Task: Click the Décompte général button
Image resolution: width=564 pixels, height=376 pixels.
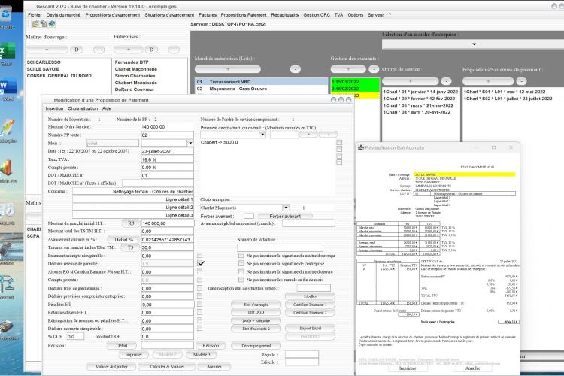Action: pos(256,346)
